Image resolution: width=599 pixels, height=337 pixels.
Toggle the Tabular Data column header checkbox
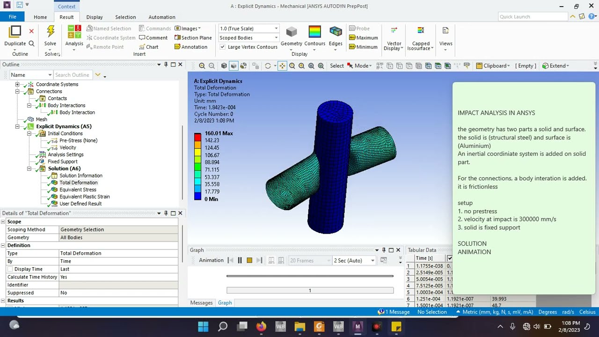coord(450,258)
